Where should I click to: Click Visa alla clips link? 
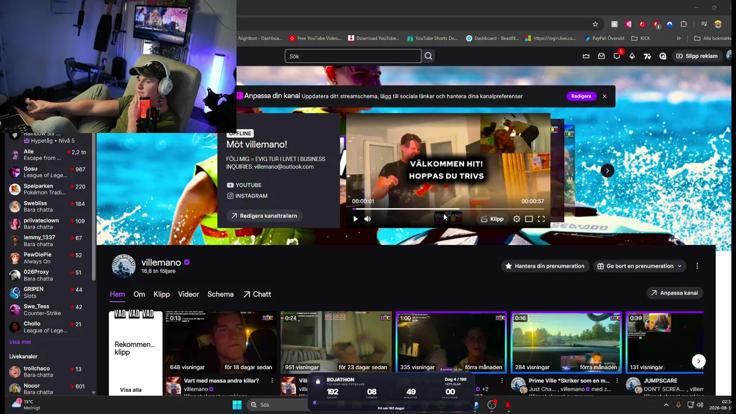(x=131, y=390)
